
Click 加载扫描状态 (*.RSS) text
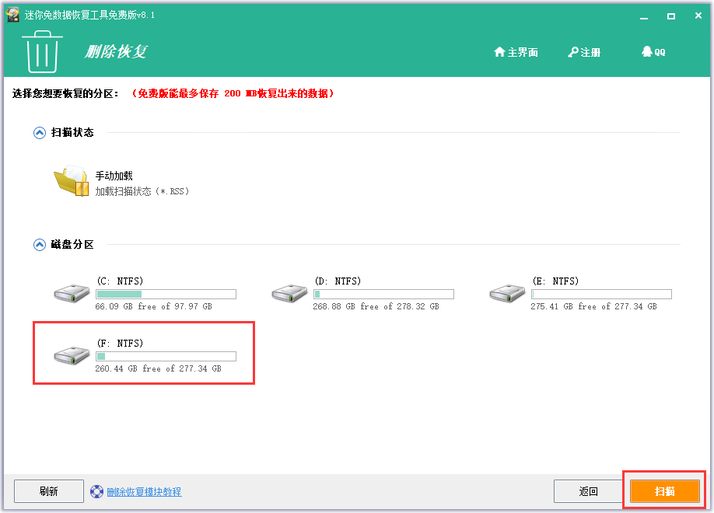pos(142,192)
